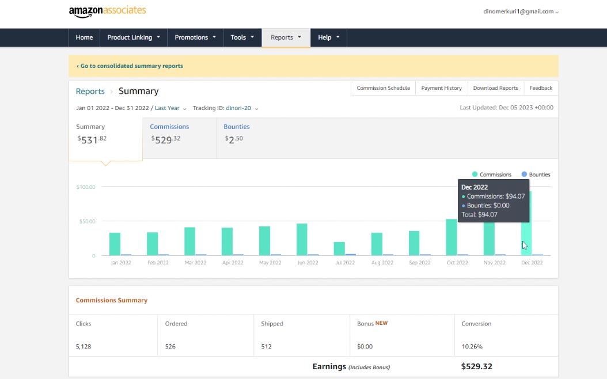Image resolution: width=607 pixels, height=379 pixels.
Task: Go to consolidated summary reports link
Action: [x=130, y=66]
